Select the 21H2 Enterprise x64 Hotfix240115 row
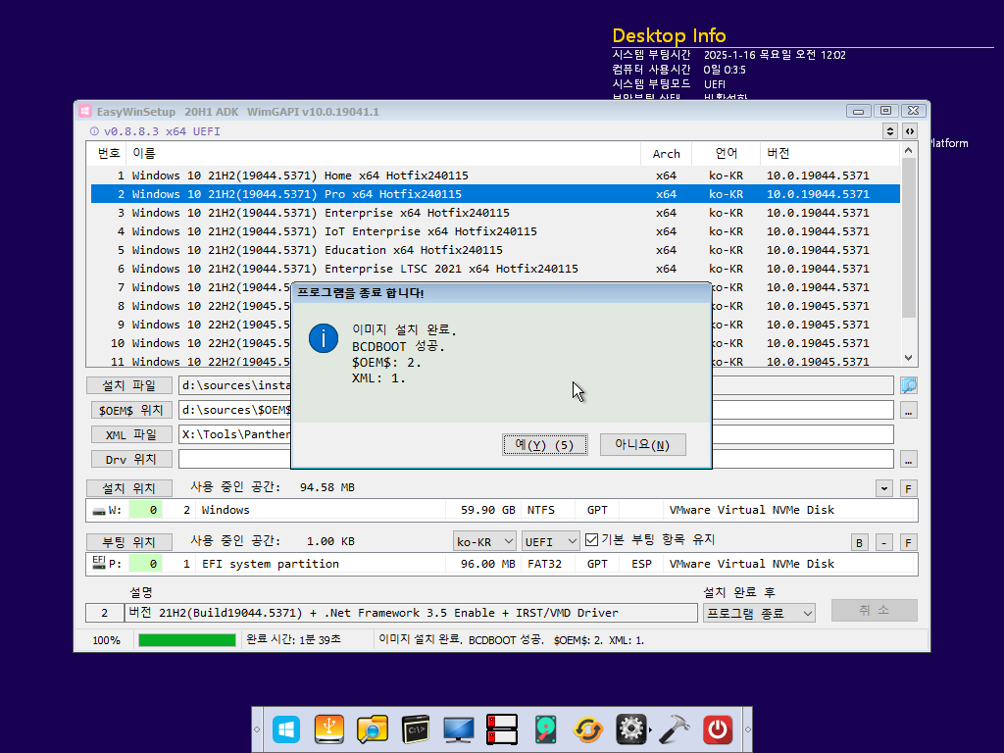 (495, 213)
